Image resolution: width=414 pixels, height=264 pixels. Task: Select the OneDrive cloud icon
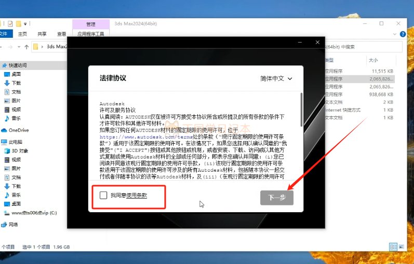tap(4, 130)
